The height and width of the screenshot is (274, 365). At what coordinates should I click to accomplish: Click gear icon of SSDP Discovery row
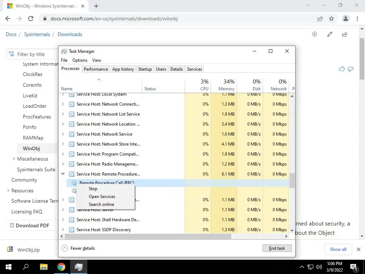[x=71, y=230]
